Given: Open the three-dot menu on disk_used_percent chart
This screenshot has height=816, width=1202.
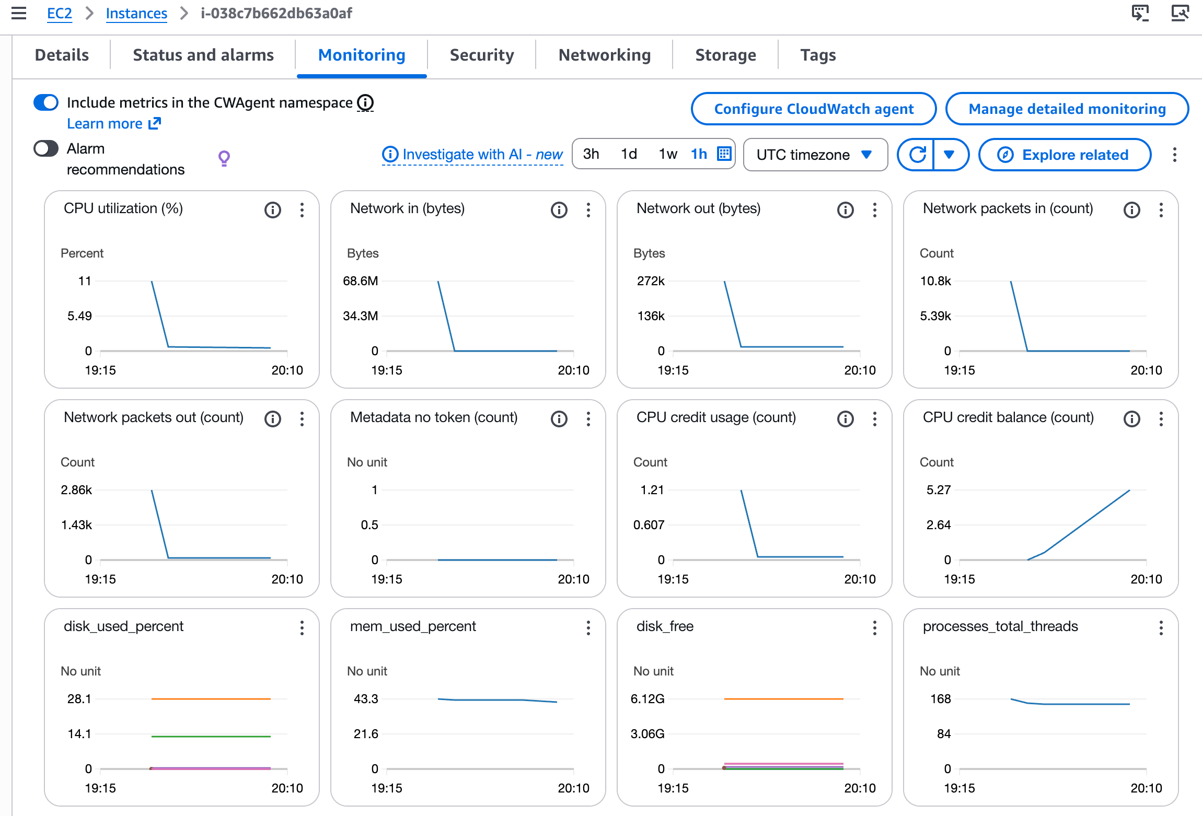Looking at the screenshot, I should pyautogui.click(x=302, y=628).
